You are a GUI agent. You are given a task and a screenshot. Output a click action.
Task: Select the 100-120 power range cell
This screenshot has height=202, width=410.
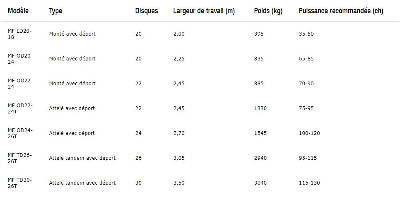click(x=309, y=133)
